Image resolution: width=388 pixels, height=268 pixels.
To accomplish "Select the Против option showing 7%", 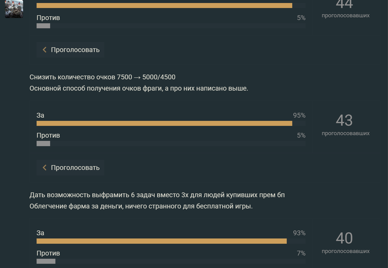I will pyautogui.click(x=48, y=253).
